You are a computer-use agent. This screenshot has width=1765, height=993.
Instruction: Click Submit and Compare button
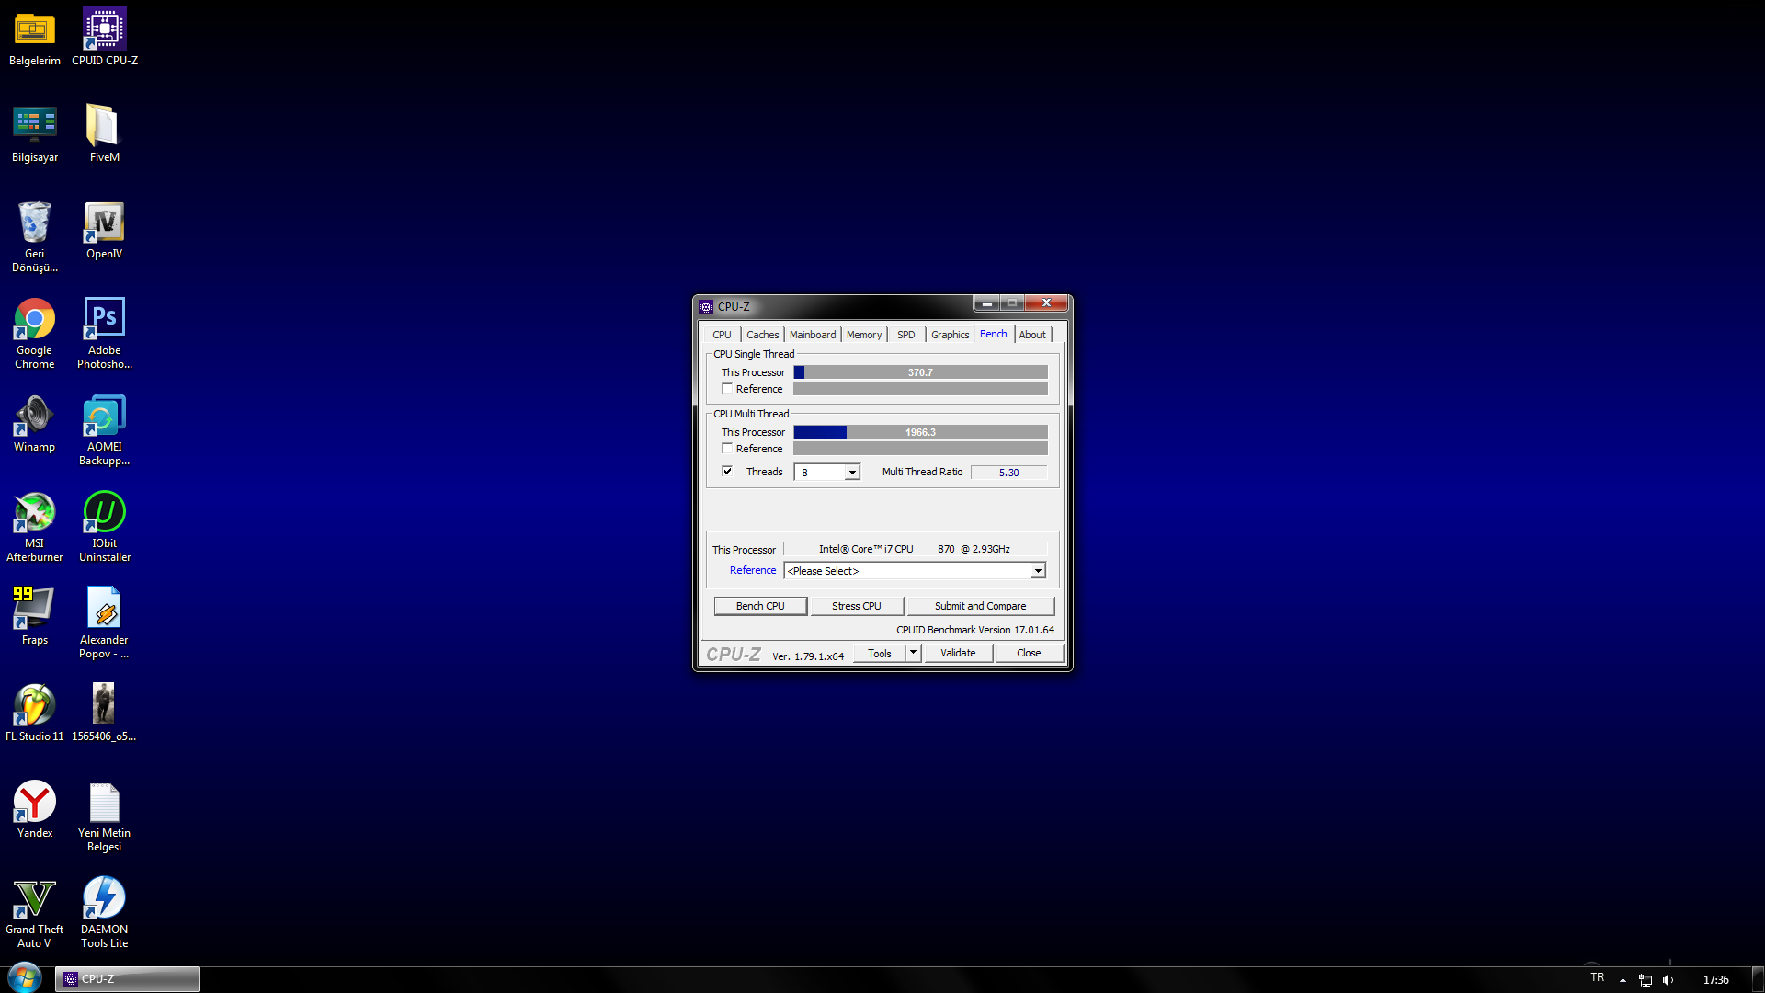980,606
